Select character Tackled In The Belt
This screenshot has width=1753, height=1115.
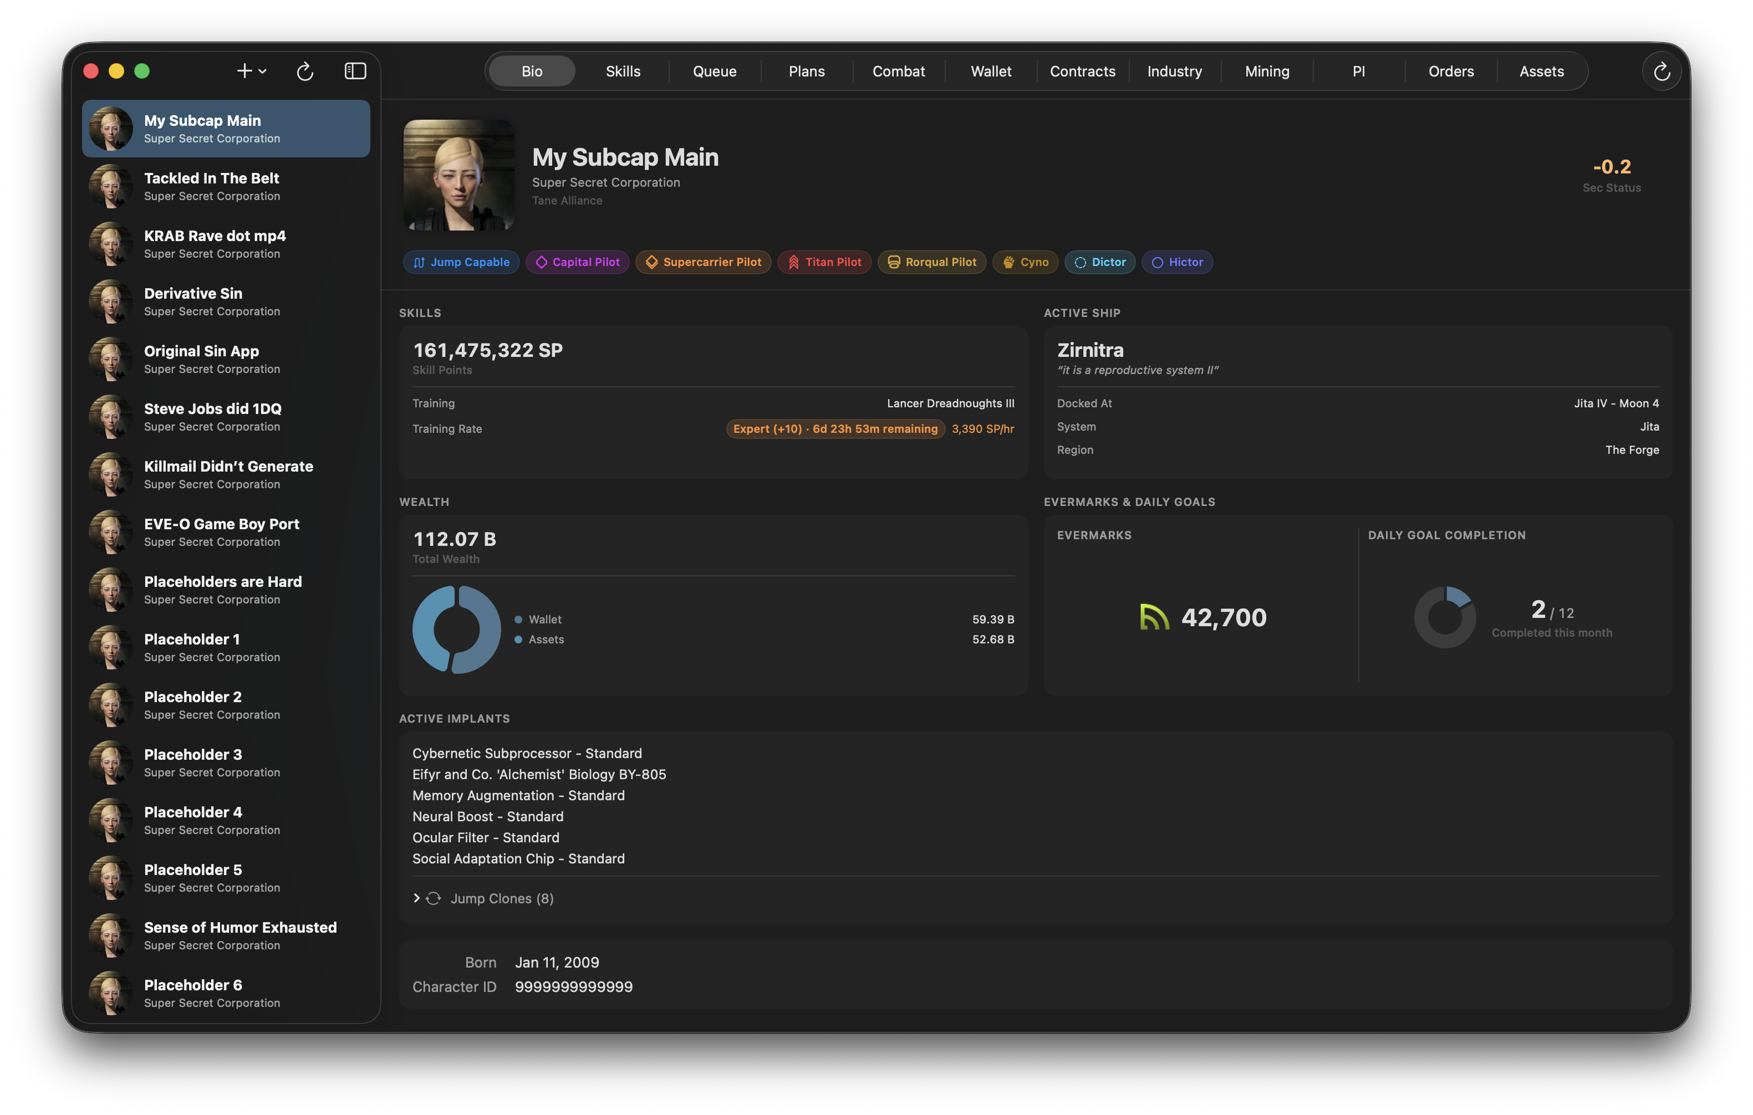(x=226, y=186)
